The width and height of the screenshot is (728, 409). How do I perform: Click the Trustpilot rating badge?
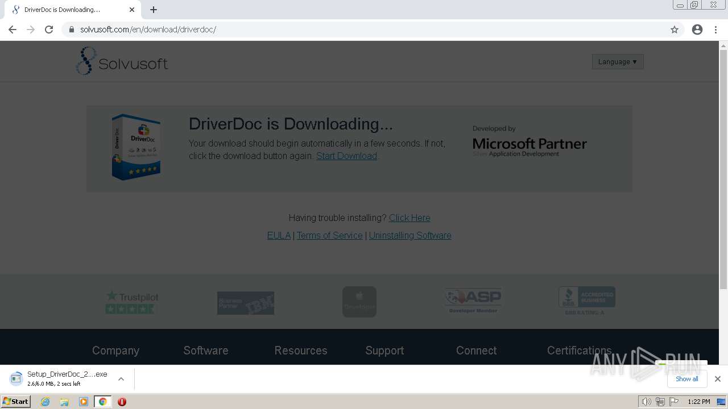coord(132,302)
